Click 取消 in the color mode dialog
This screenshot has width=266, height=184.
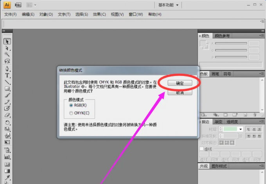pos(180,92)
